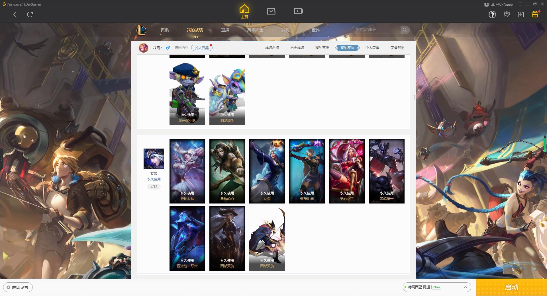This screenshot has width=547, height=296.
Task: Open the hamburger main menu icon
Action: pos(521,4)
